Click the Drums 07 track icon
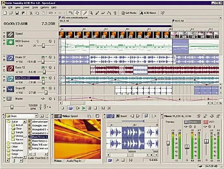Viewport: 224px width, 169px height. (x=10, y=58)
